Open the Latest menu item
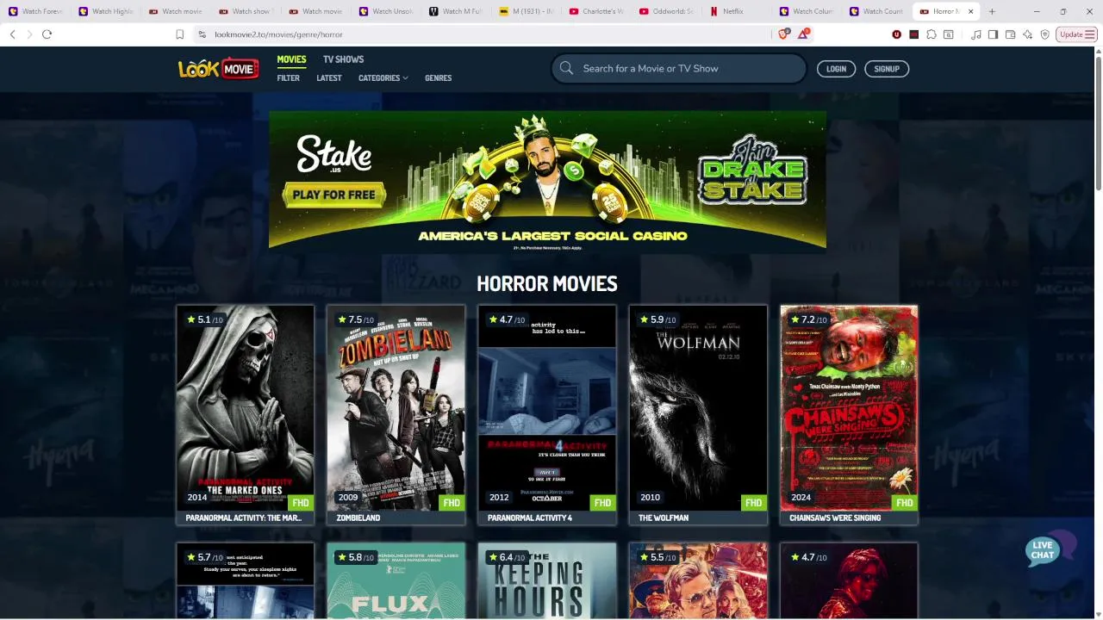Viewport: 1103px width, 620px height. tap(329, 78)
